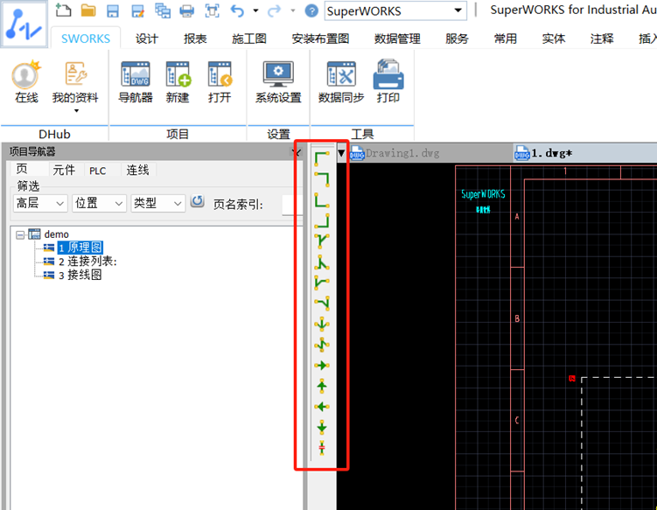Viewport: 657px width, 510px height.
Task: Switch to the 报表 ribbon tab
Action: [x=195, y=39]
